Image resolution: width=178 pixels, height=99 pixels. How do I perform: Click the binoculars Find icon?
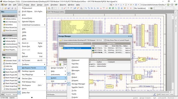tap(82, 8)
